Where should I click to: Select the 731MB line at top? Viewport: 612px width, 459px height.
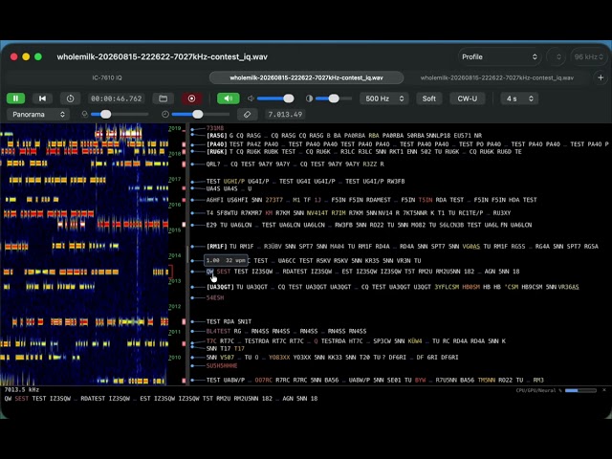click(x=215, y=127)
